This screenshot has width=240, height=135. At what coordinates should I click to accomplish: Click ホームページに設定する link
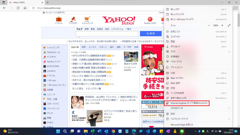55,13
